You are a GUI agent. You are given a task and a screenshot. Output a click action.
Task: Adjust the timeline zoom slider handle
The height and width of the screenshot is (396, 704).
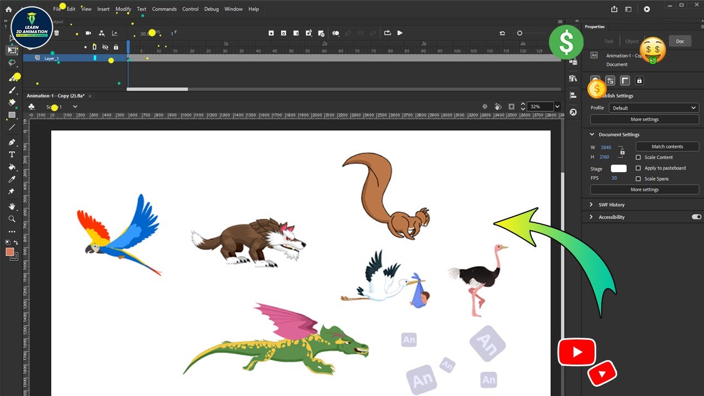pos(520,33)
